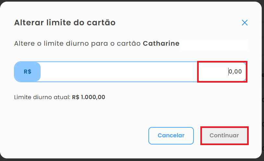Image resolution: width=264 pixels, height=161 pixels.
Task: Click empty dialog area left of Cancelar
Action: (81, 135)
